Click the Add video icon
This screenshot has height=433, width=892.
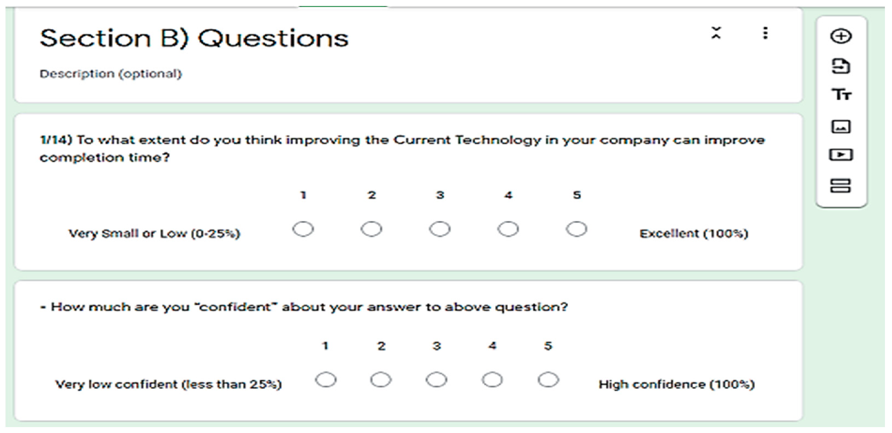[x=841, y=155]
